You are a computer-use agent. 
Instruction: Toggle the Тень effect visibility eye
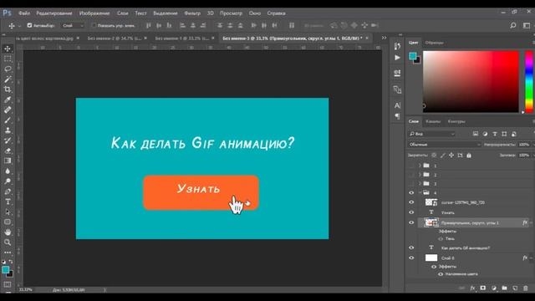(x=441, y=239)
